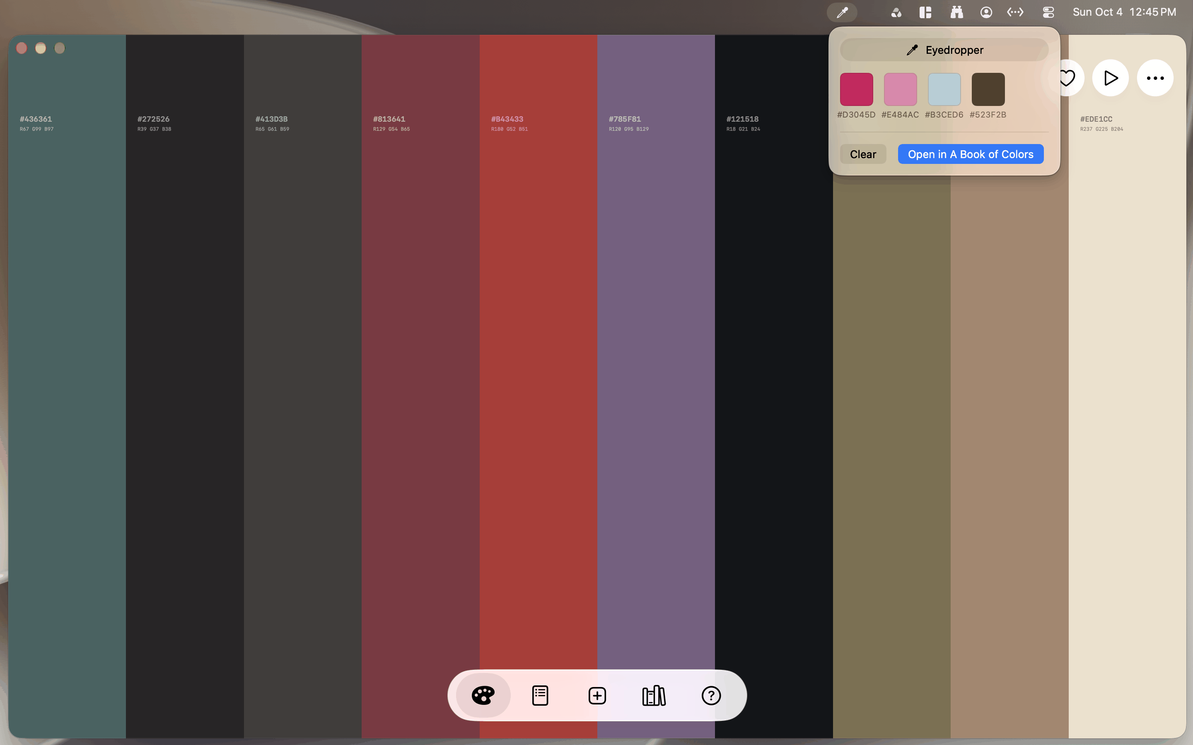Click the R67 G99 B97 value

tap(36, 129)
